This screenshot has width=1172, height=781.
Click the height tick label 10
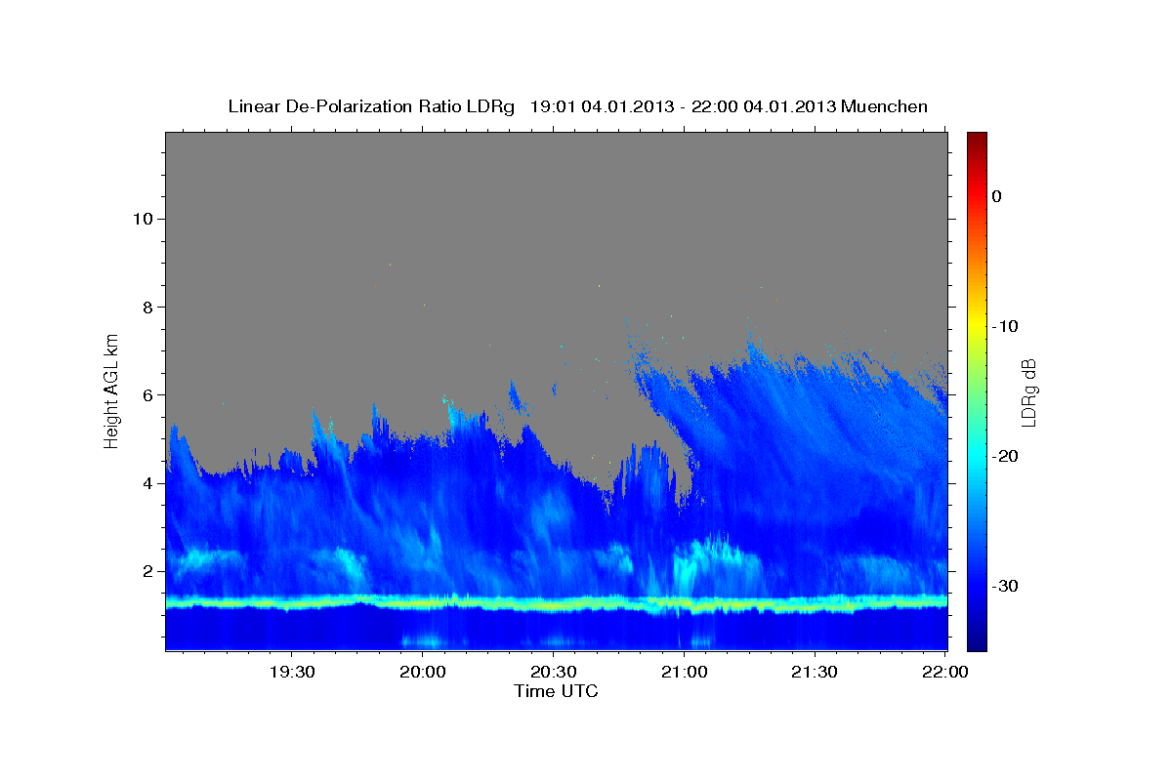click(x=146, y=219)
